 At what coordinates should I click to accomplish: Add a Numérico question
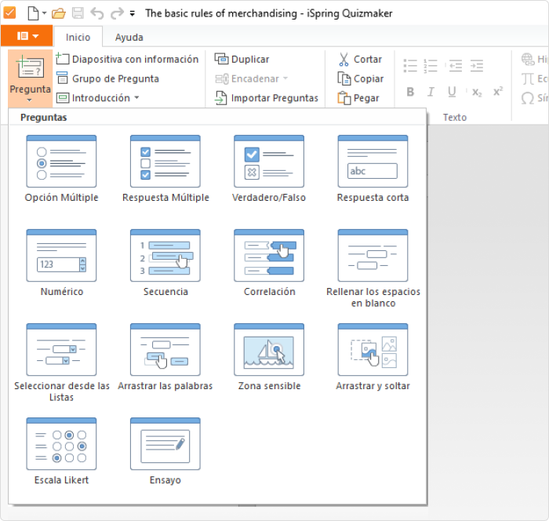[61, 263]
